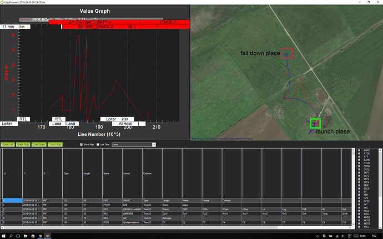Expand the MODE node in the message list
The image size is (383, 239).
359,220
